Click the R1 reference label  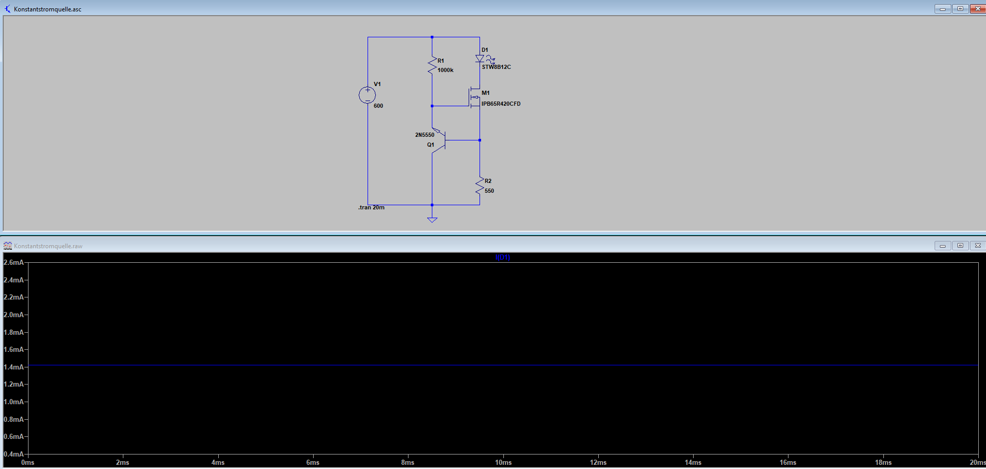(x=441, y=61)
